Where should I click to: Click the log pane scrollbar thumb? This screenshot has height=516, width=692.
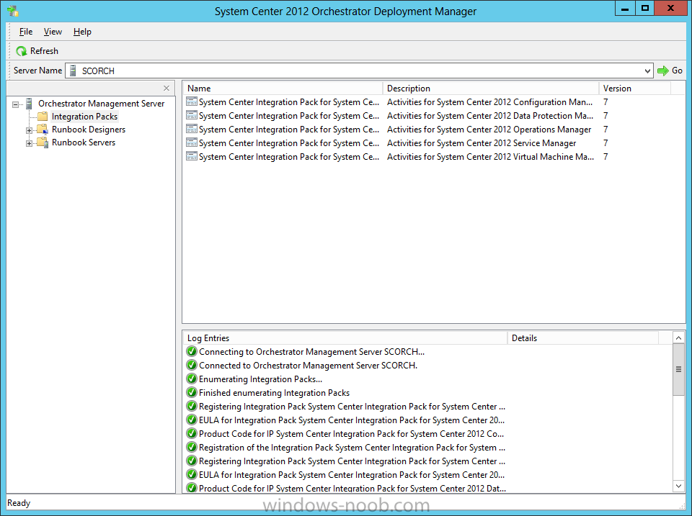(679, 369)
